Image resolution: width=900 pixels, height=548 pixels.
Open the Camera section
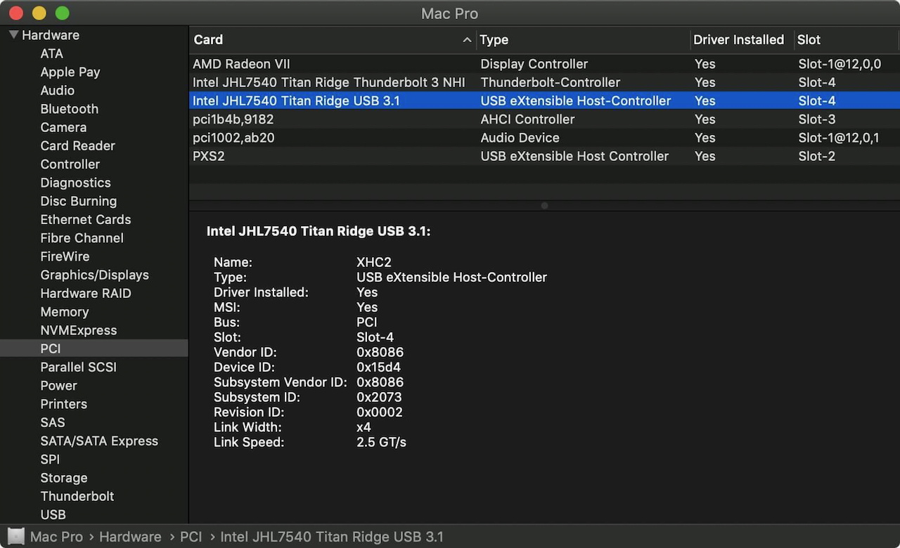click(x=63, y=127)
